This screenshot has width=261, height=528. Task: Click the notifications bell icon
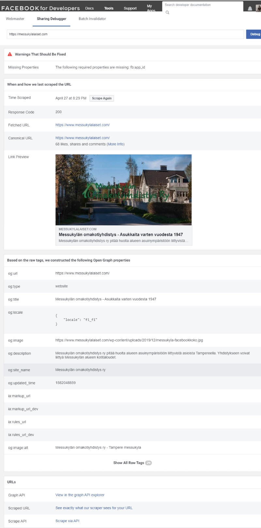[250, 8]
